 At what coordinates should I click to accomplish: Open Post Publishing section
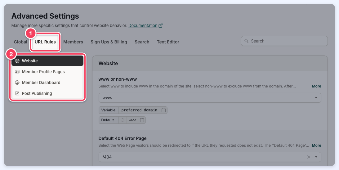47,93
